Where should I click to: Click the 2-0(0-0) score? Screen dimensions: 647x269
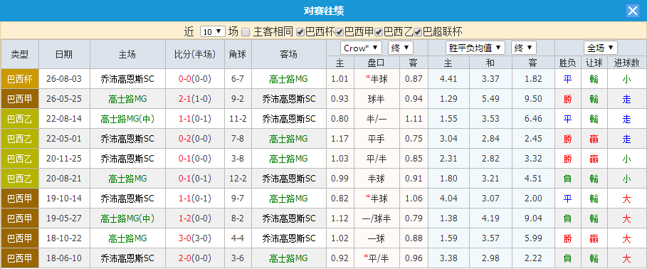195,258
